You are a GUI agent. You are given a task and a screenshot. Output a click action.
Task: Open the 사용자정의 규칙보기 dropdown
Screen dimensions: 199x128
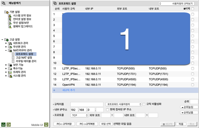pyautogui.click(x=176, y=4)
